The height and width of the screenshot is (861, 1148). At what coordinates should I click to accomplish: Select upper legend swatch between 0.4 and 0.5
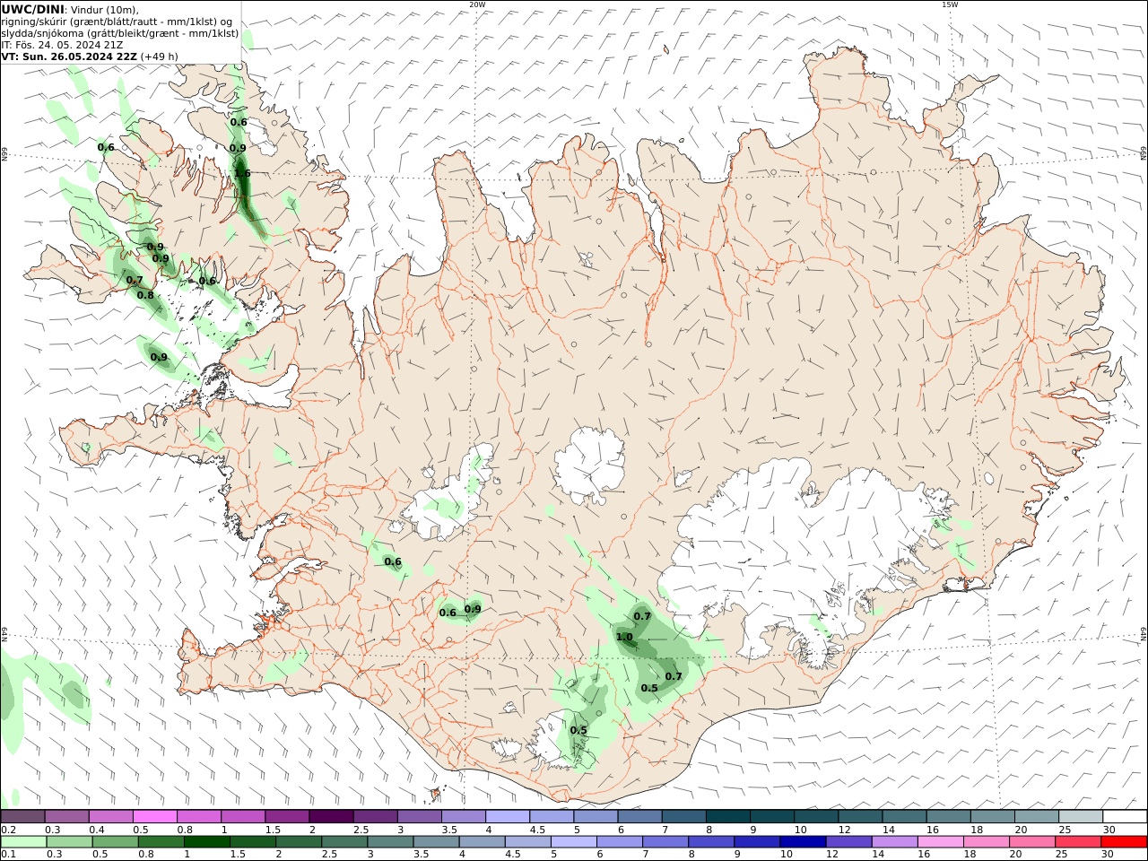click(x=111, y=817)
